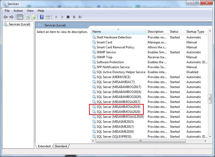The width and height of the screenshot is (215, 157).
Task: Click the horizontal scrollbar left arrow
Action: (x=93, y=141)
